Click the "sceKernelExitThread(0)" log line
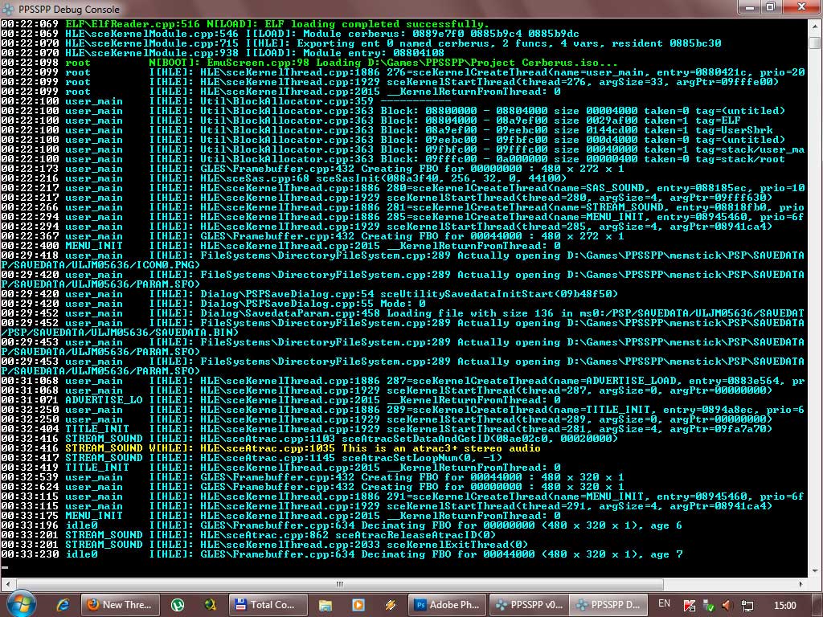Screen dimensions: 823x617 pyautogui.click(x=264, y=545)
